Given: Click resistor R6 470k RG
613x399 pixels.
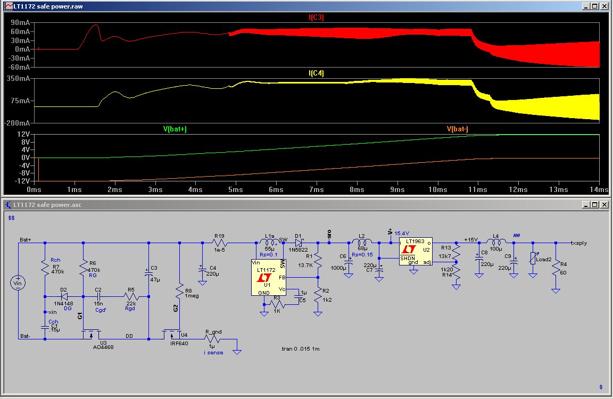Looking at the screenshot, I should (x=83, y=268).
